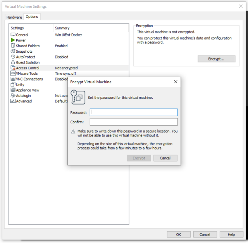Click the Snapshots icon in list
The width and height of the screenshot is (248, 243).
(13, 52)
